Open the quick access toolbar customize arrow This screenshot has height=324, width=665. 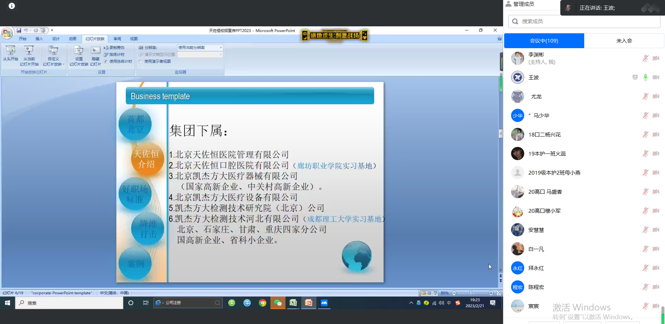[x=52, y=30]
